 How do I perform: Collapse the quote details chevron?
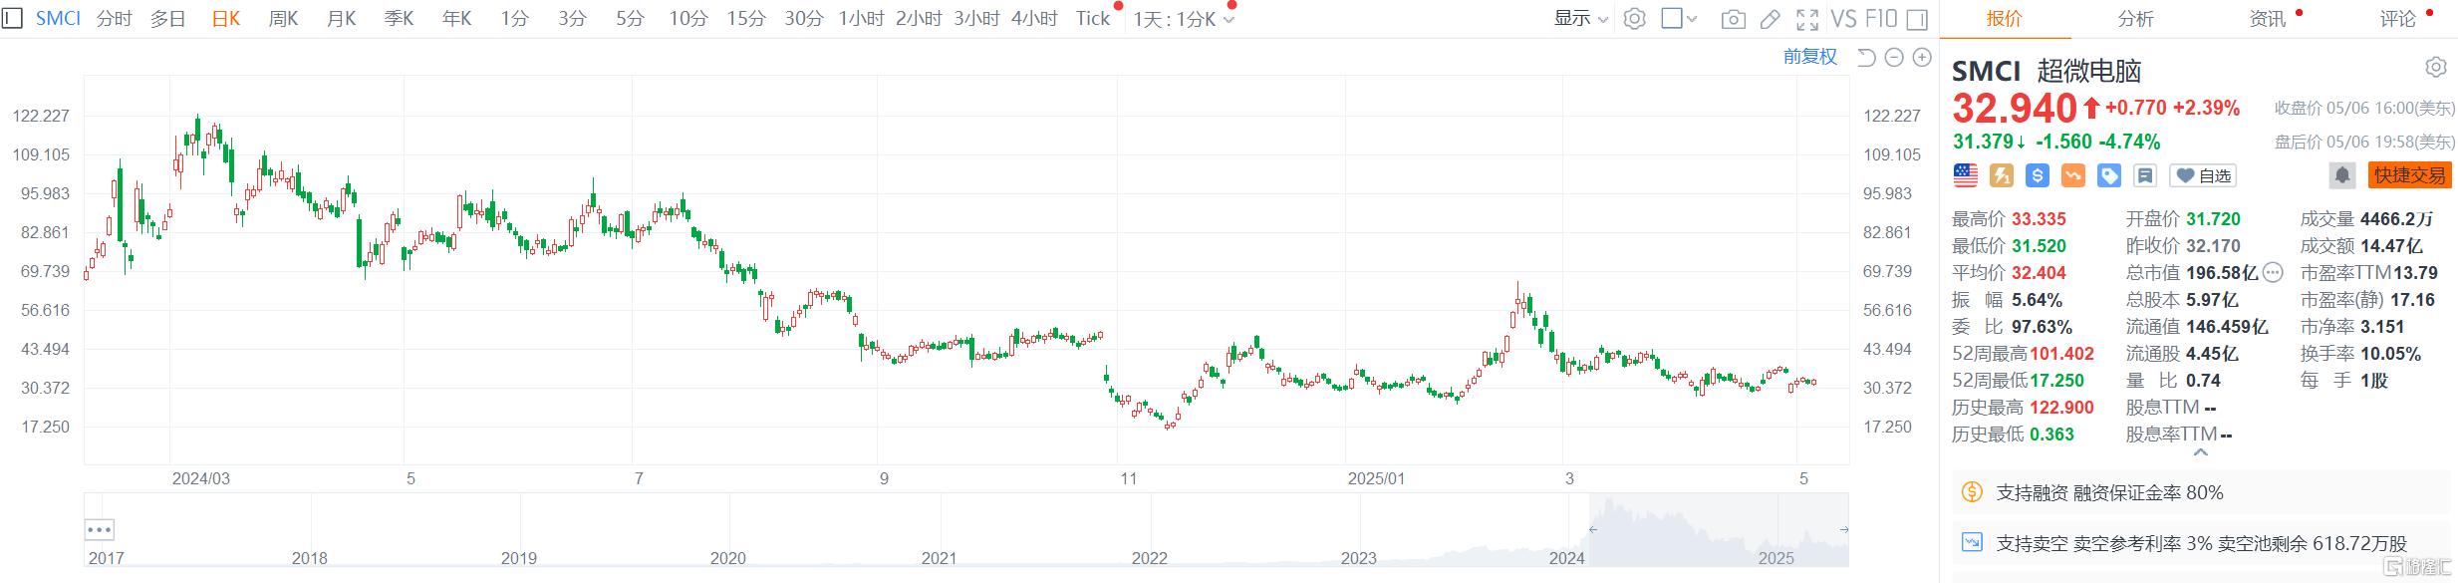click(x=2201, y=453)
